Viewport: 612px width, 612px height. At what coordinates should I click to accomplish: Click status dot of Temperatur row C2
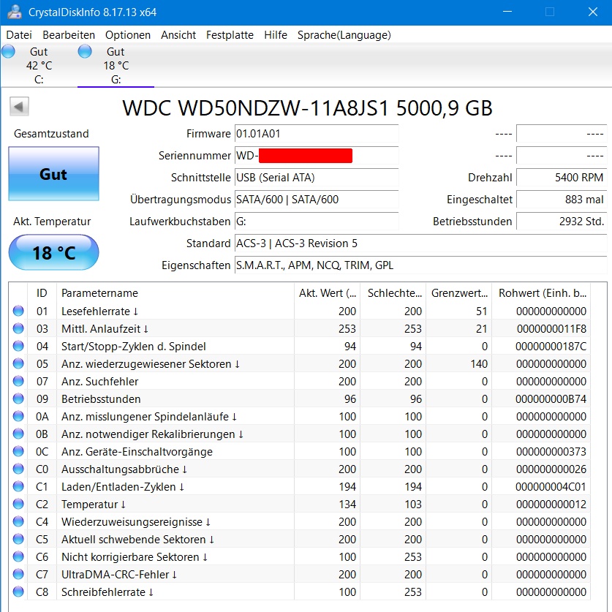(x=18, y=504)
